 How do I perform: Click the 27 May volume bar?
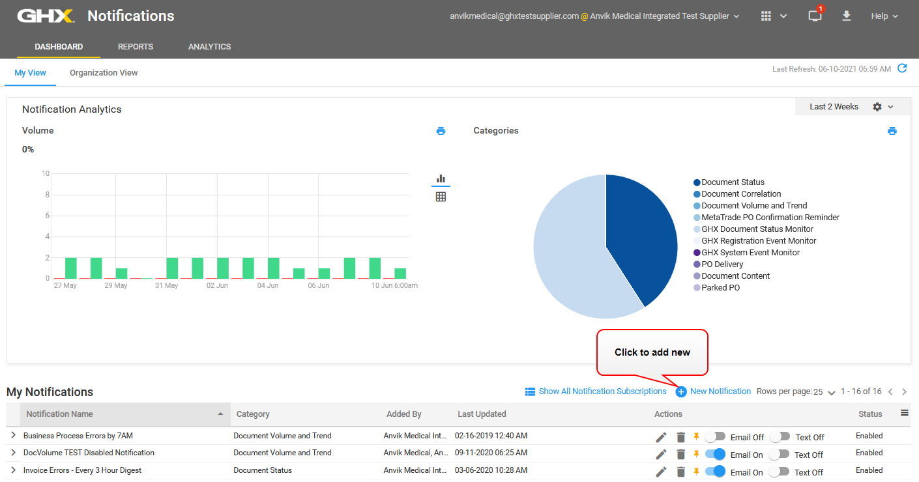[x=70, y=268]
